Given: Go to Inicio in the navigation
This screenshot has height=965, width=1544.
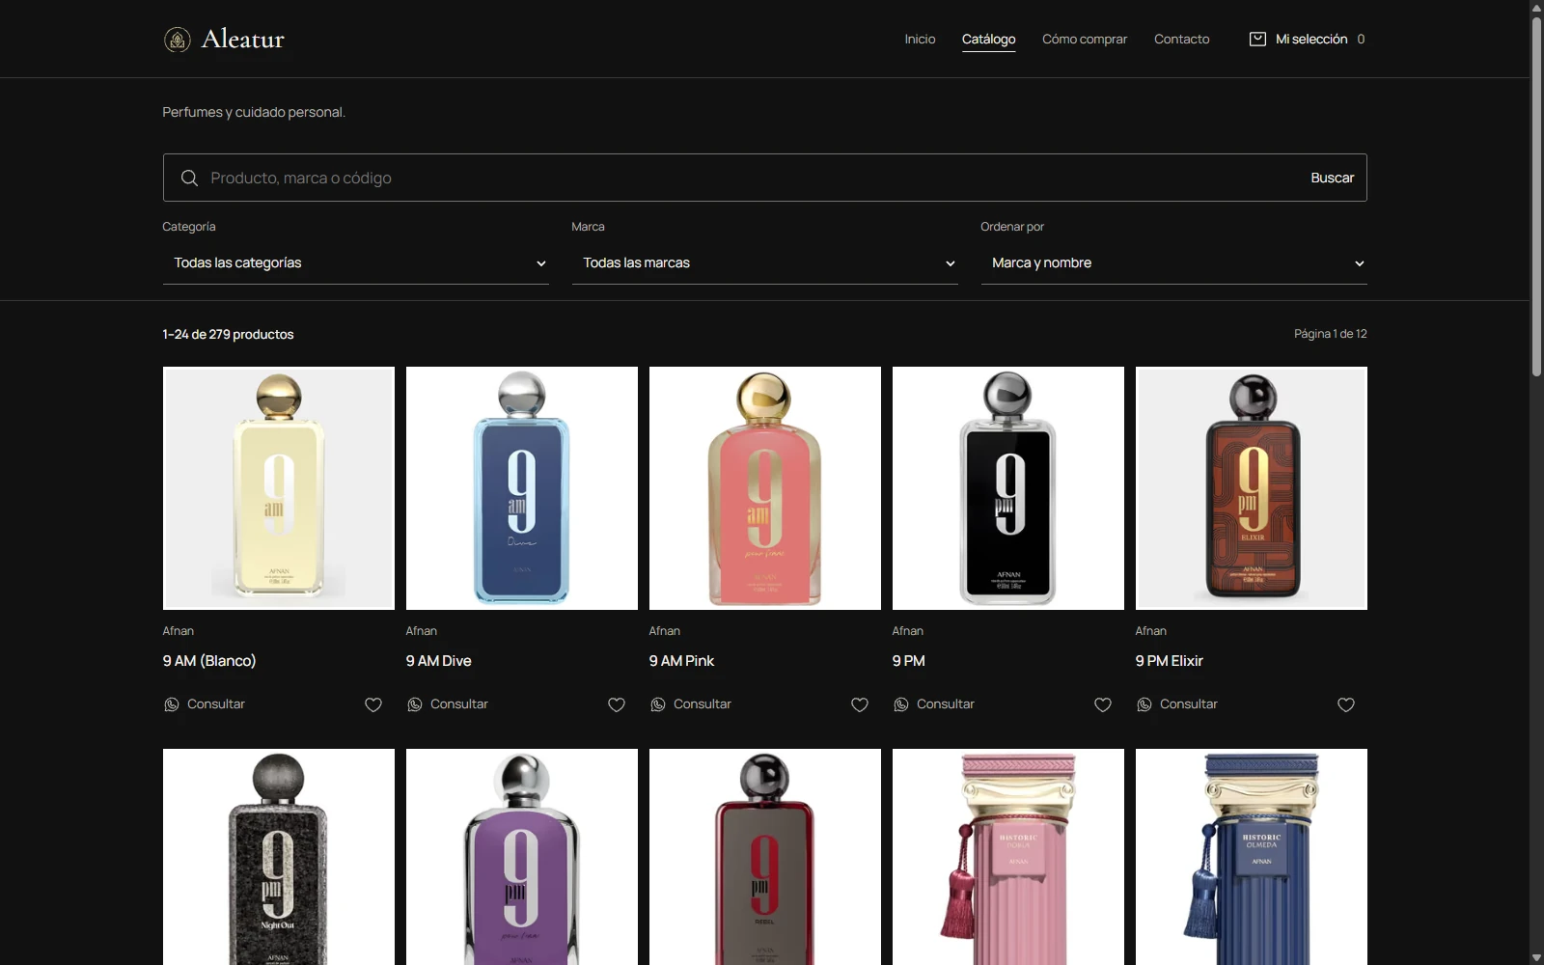Looking at the screenshot, I should click(x=920, y=40).
